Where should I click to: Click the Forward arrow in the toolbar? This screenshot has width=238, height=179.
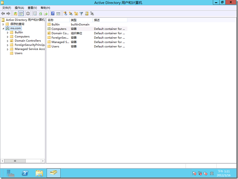point(8,14)
